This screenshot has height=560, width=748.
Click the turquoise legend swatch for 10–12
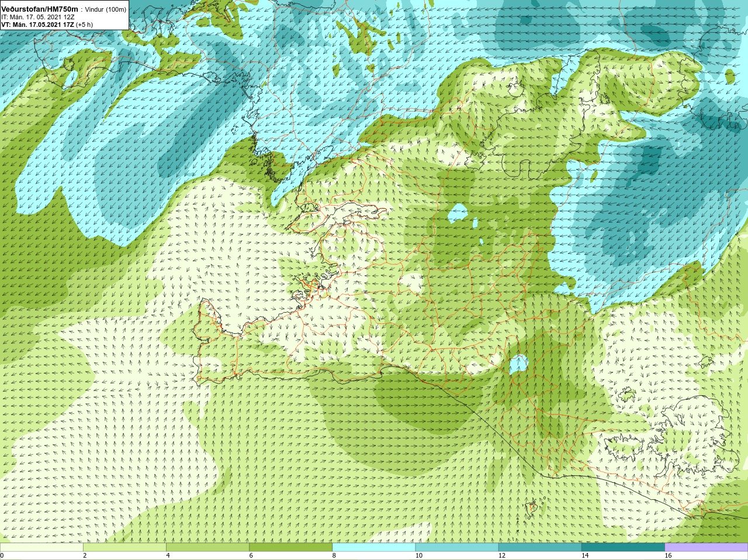click(457, 547)
